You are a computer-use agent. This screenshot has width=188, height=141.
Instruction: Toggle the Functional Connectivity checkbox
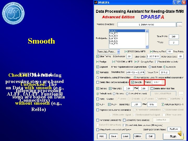coord(98,120)
